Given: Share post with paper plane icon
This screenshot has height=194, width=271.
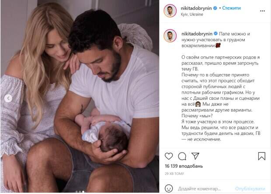Looking at the screenshot, I should (x=195, y=156).
